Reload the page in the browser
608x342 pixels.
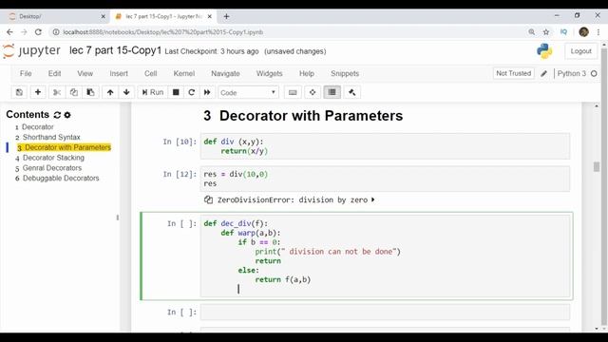click(38, 32)
